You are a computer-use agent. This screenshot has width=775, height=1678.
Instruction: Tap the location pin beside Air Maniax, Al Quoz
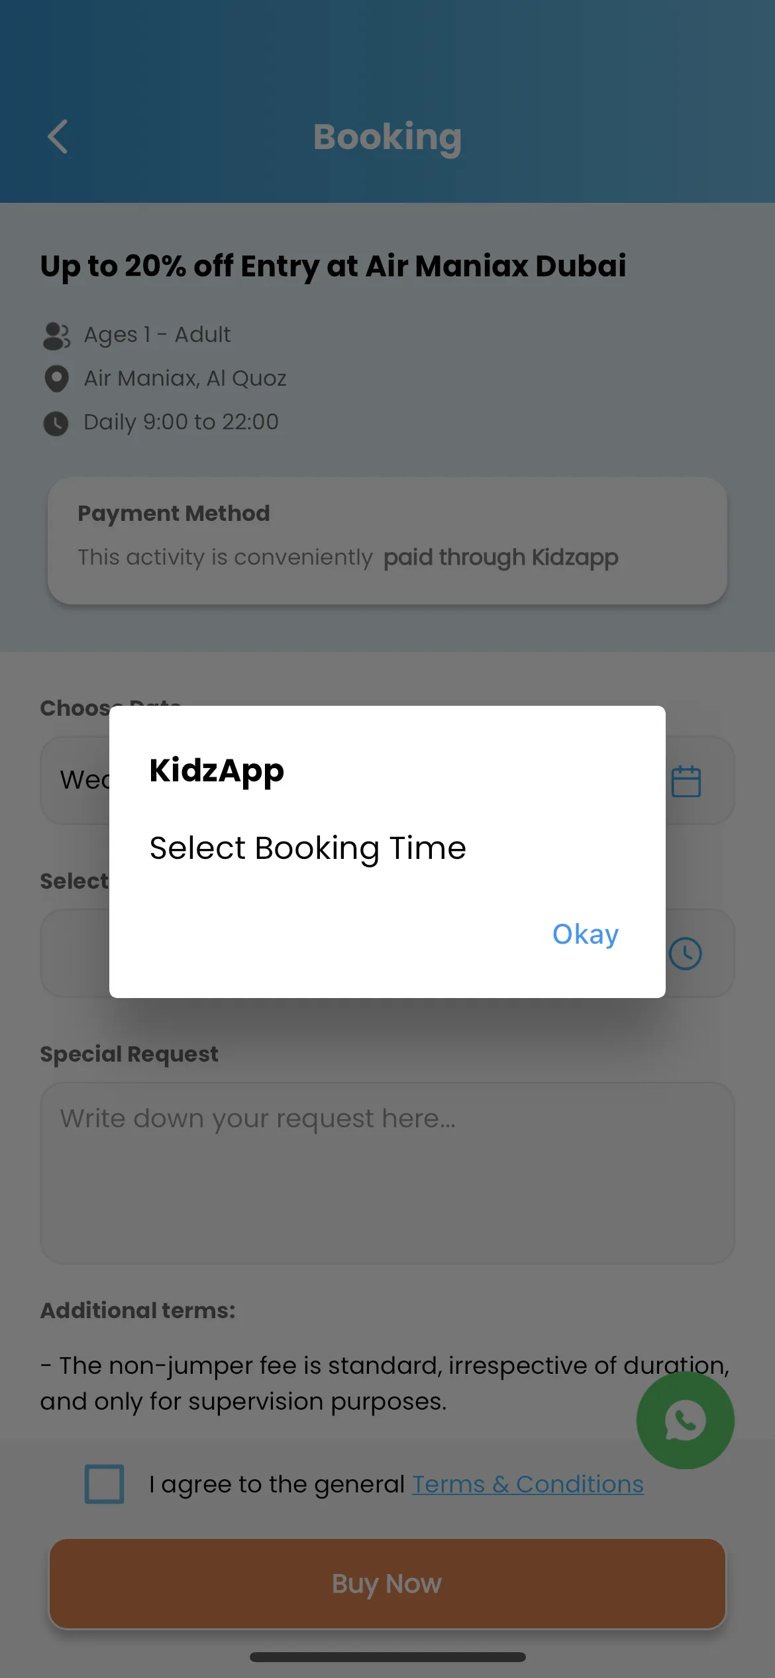tap(56, 379)
